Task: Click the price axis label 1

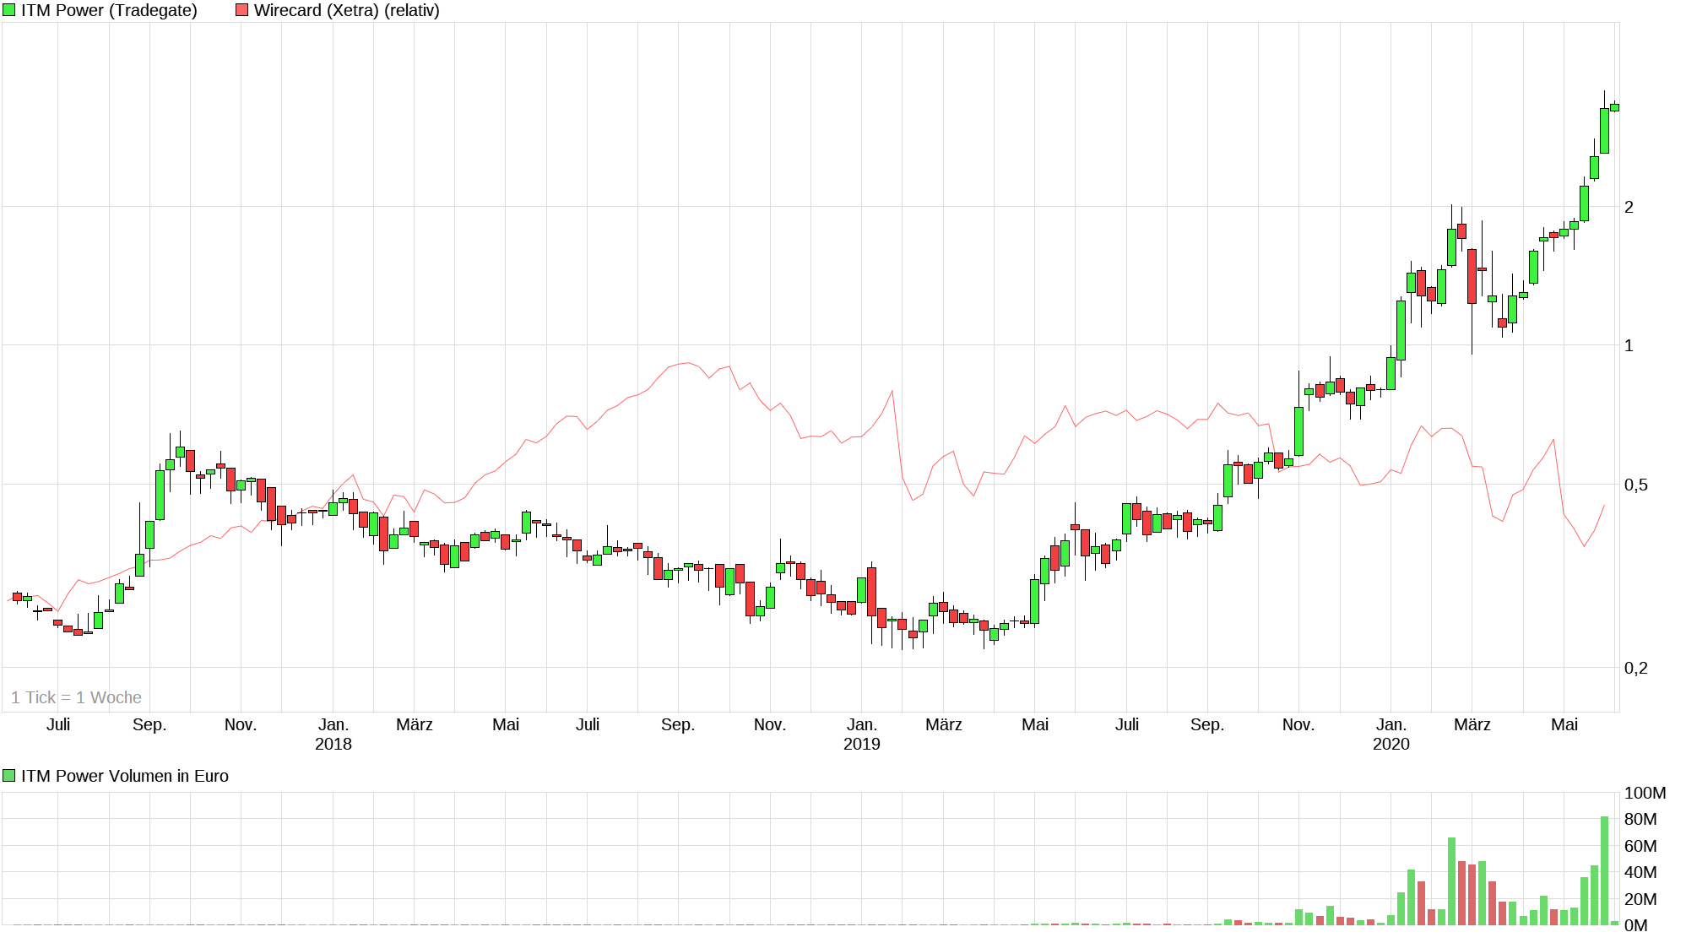Action: tap(1629, 345)
